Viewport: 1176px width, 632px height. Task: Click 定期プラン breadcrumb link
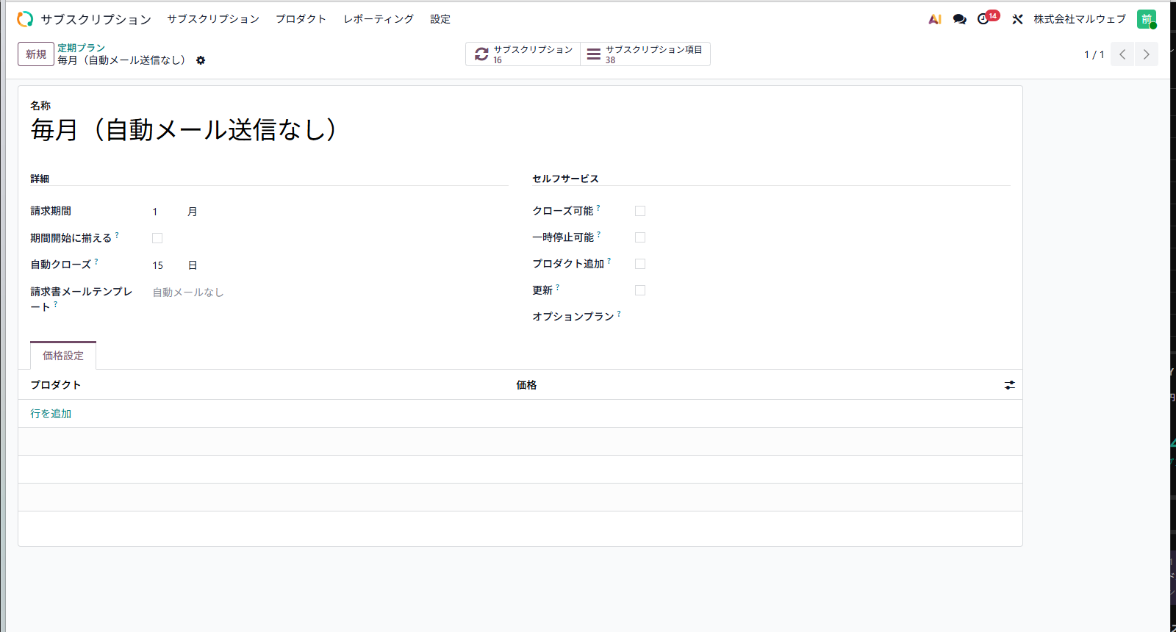(x=82, y=48)
